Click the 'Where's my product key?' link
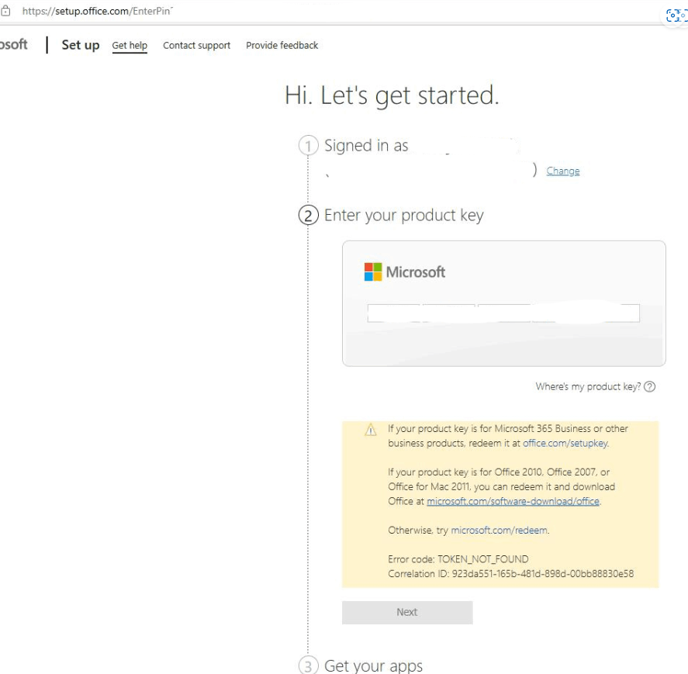This screenshot has width=688, height=674. point(588,386)
